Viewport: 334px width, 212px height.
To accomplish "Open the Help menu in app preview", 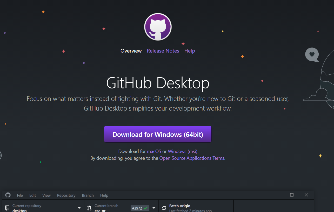I will 104,195.
